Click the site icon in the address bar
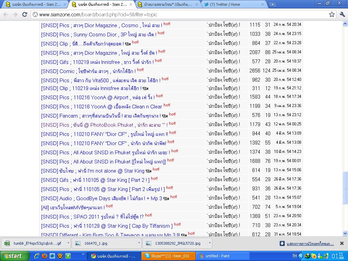 35,15
